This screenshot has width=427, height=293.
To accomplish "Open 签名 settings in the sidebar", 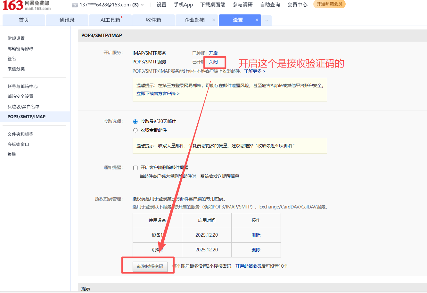I will click(x=12, y=59).
